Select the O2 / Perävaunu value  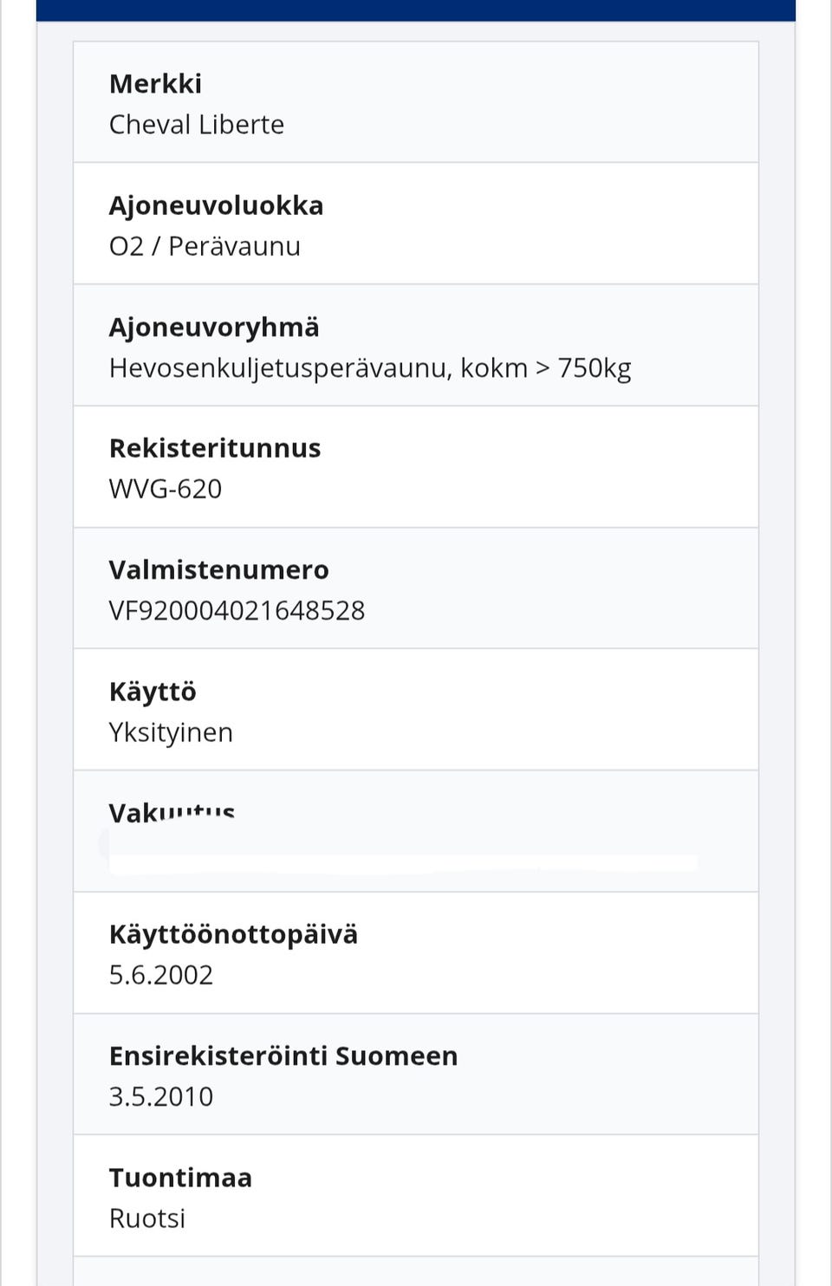[x=205, y=246]
